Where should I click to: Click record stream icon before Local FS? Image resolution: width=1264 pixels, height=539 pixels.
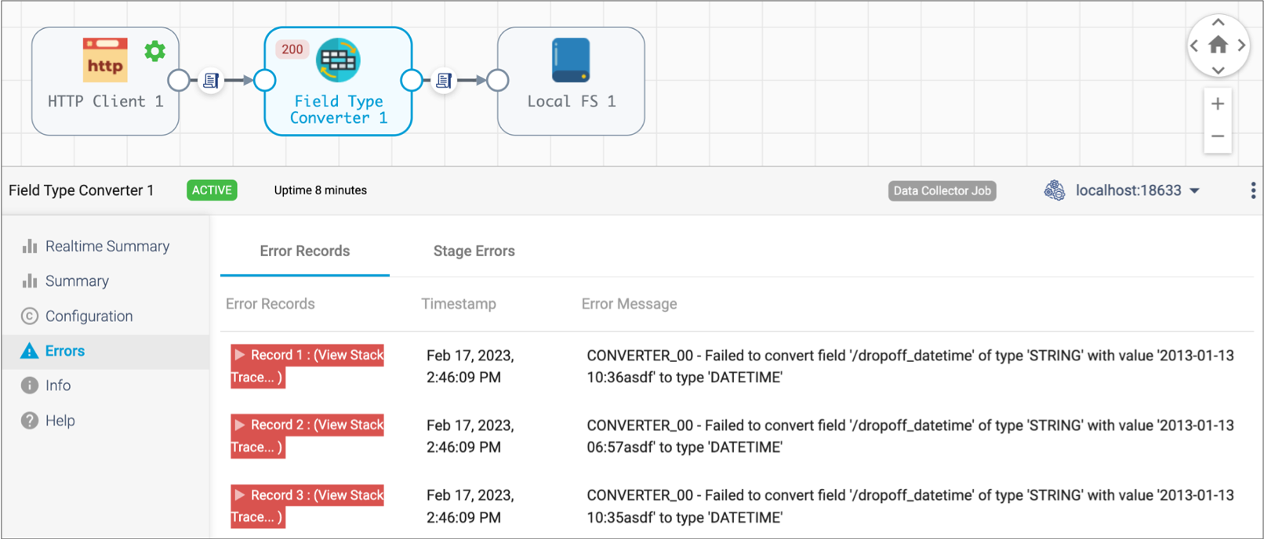(444, 80)
